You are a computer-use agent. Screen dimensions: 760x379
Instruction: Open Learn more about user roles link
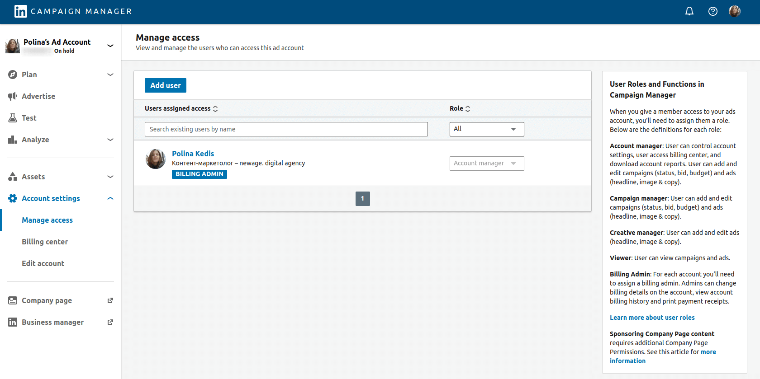tap(652, 318)
